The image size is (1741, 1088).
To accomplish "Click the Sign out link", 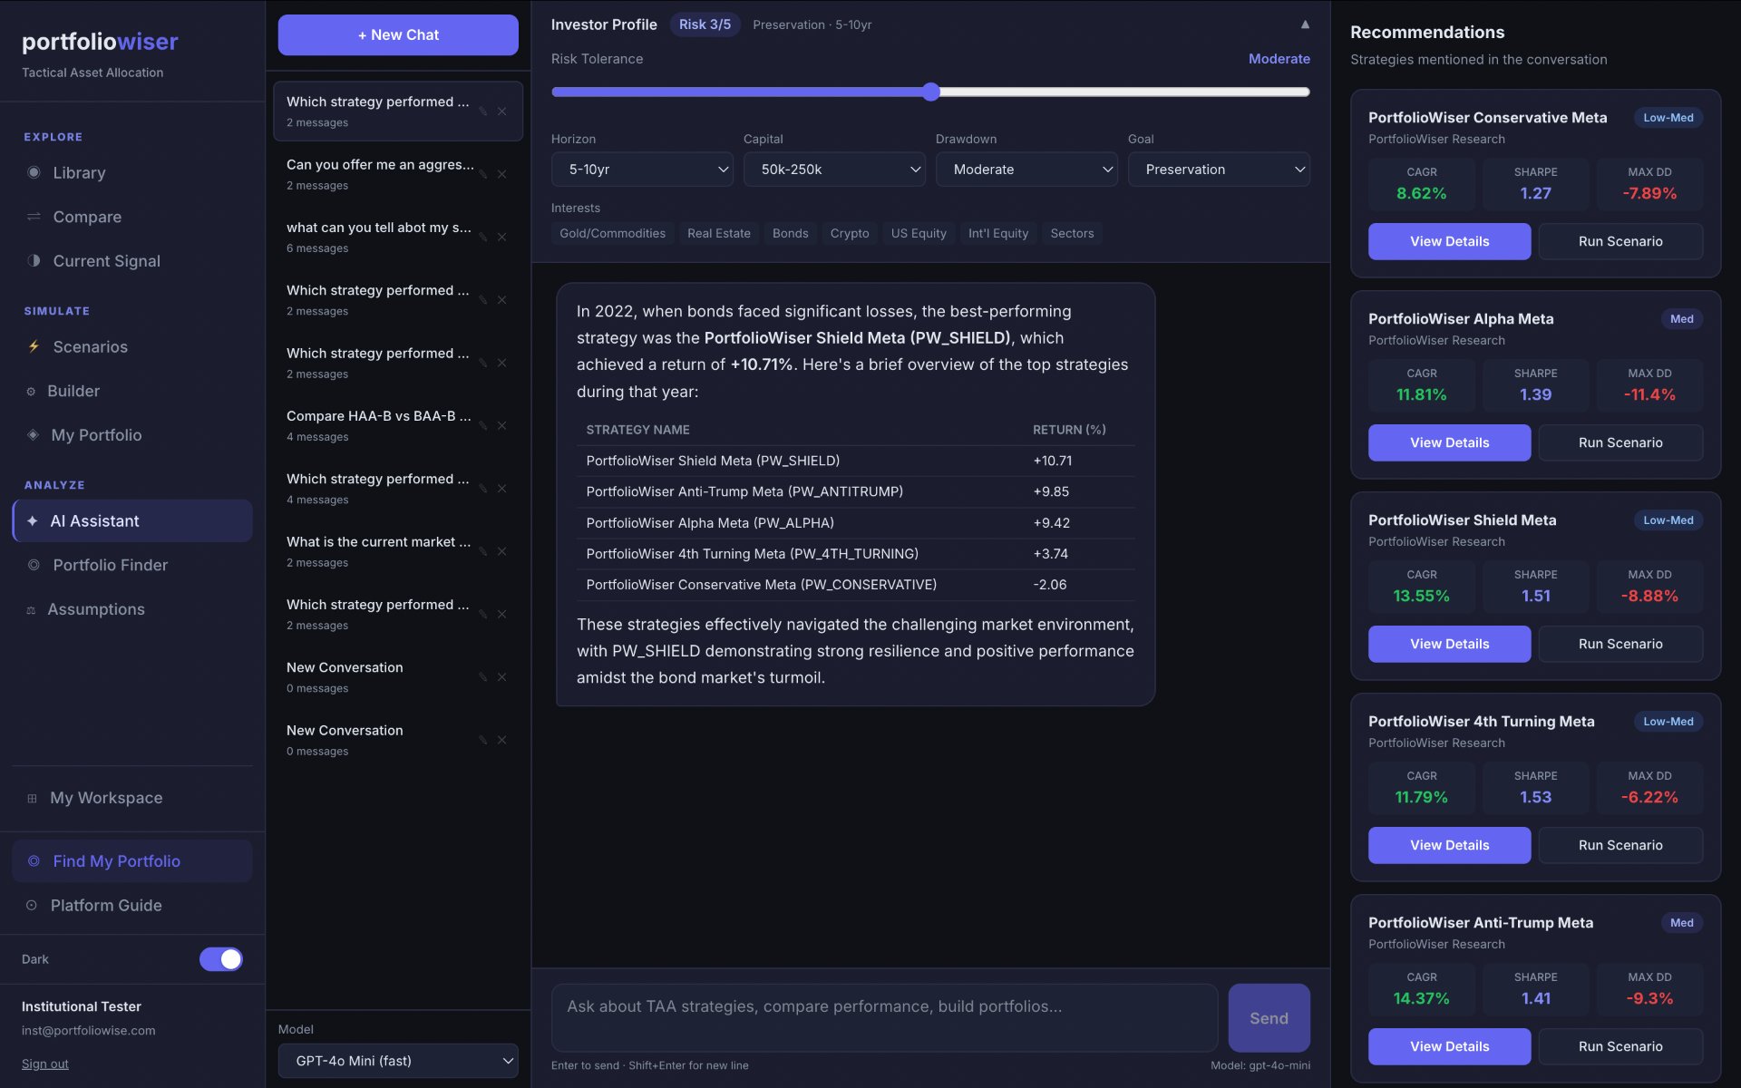I will [x=45, y=1064].
